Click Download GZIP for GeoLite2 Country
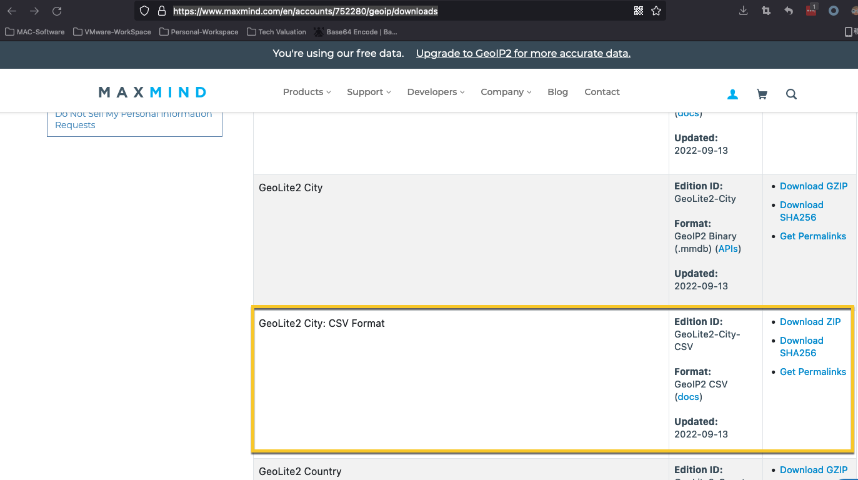858x480 pixels. (814, 470)
